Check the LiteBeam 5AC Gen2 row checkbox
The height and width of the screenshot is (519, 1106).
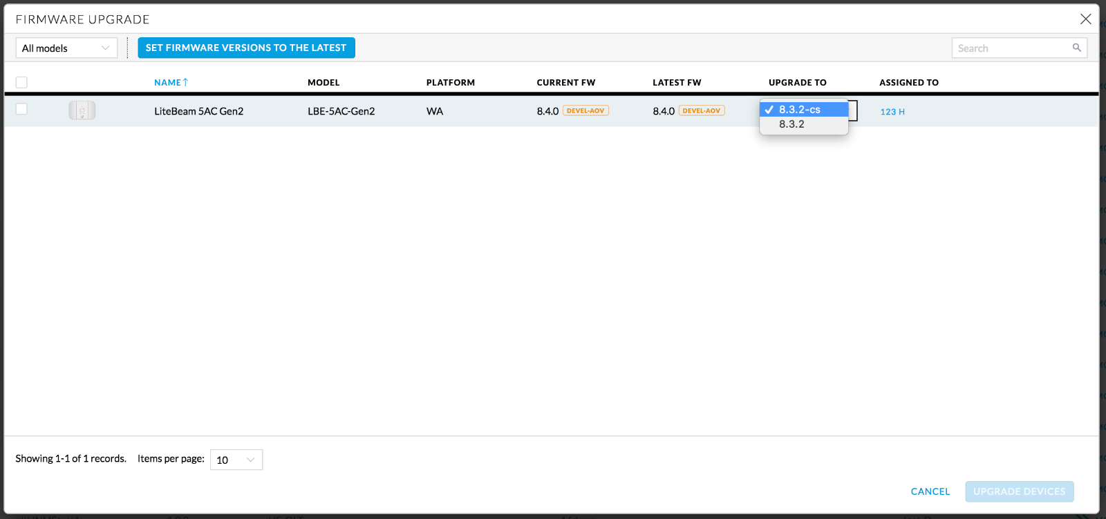point(21,109)
